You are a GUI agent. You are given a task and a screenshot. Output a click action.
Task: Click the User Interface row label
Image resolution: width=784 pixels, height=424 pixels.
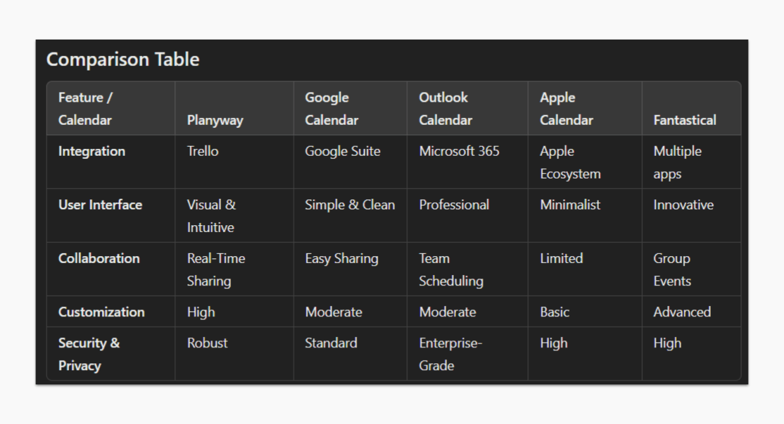pyautogui.click(x=100, y=205)
